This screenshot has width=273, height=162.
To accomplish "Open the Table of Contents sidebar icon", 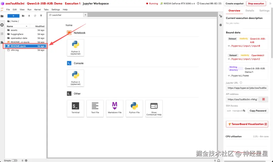I will pos(2,34).
